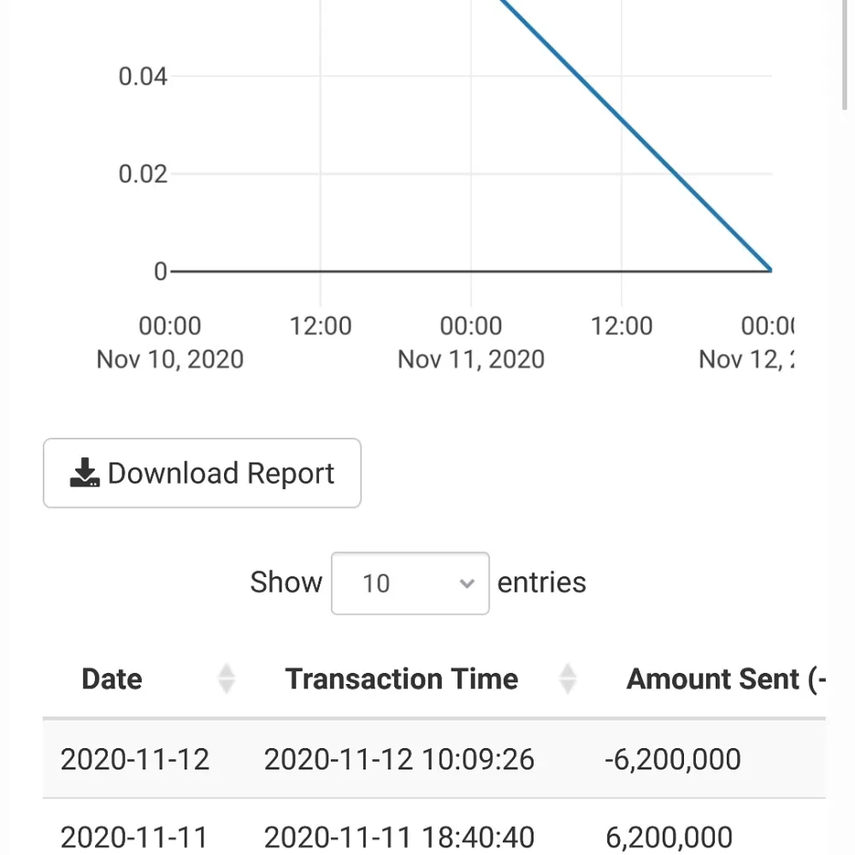Click the Date column sort arrows icon
This screenshot has height=855, width=855.
[226, 679]
